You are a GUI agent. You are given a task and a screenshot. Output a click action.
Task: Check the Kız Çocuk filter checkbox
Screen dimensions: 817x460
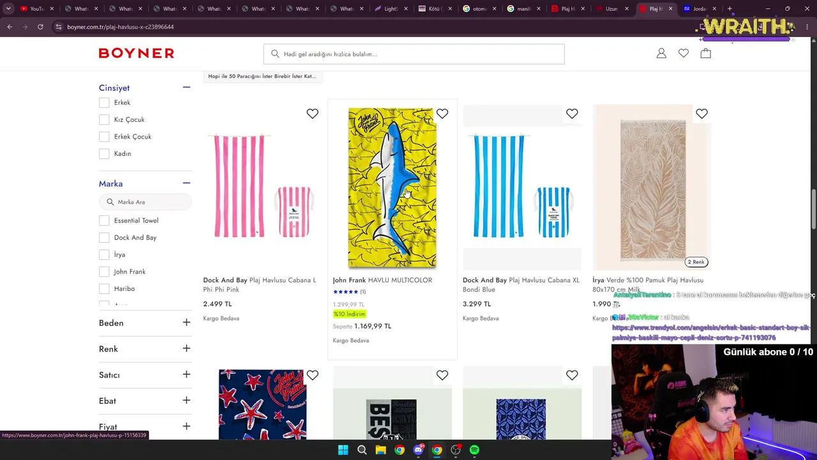104,119
